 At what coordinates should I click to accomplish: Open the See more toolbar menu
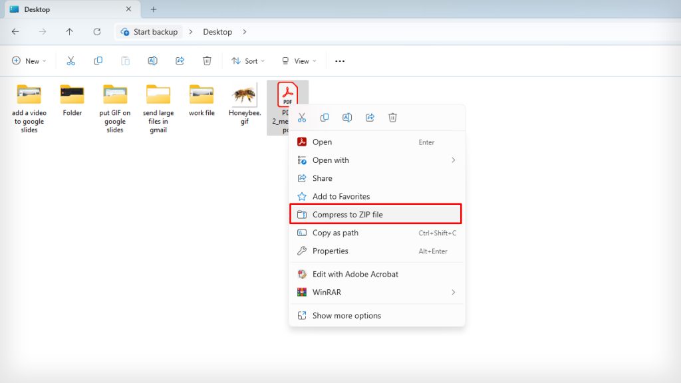coord(339,61)
